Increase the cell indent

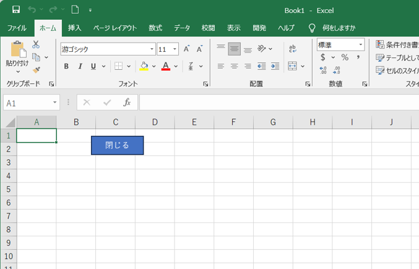click(275, 66)
